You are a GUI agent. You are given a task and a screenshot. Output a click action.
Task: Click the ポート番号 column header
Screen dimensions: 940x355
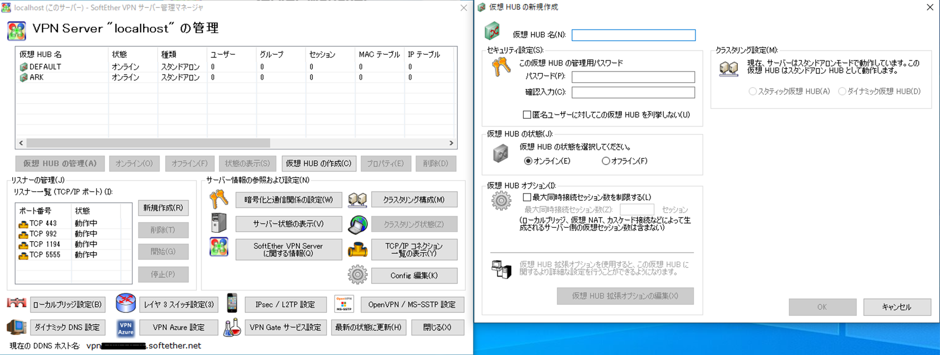[44, 211]
